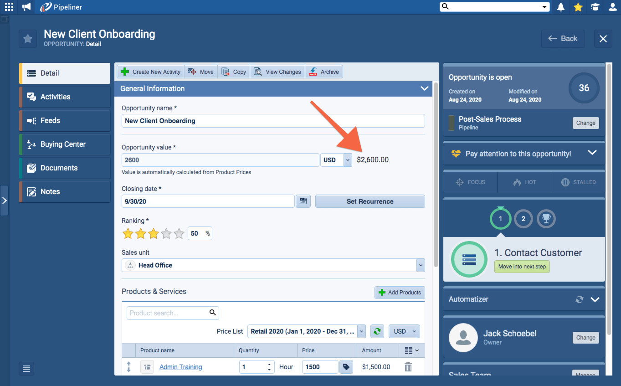Image resolution: width=621 pixels, height=386 pixels.
Task: Open training resources via graduation cap icon
Action: tap(595, 7)
